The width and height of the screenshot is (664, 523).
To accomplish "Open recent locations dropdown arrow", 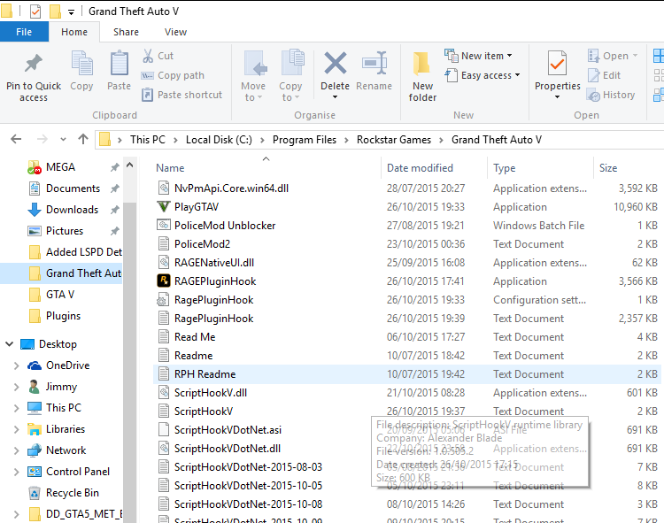I will (63, 139).
